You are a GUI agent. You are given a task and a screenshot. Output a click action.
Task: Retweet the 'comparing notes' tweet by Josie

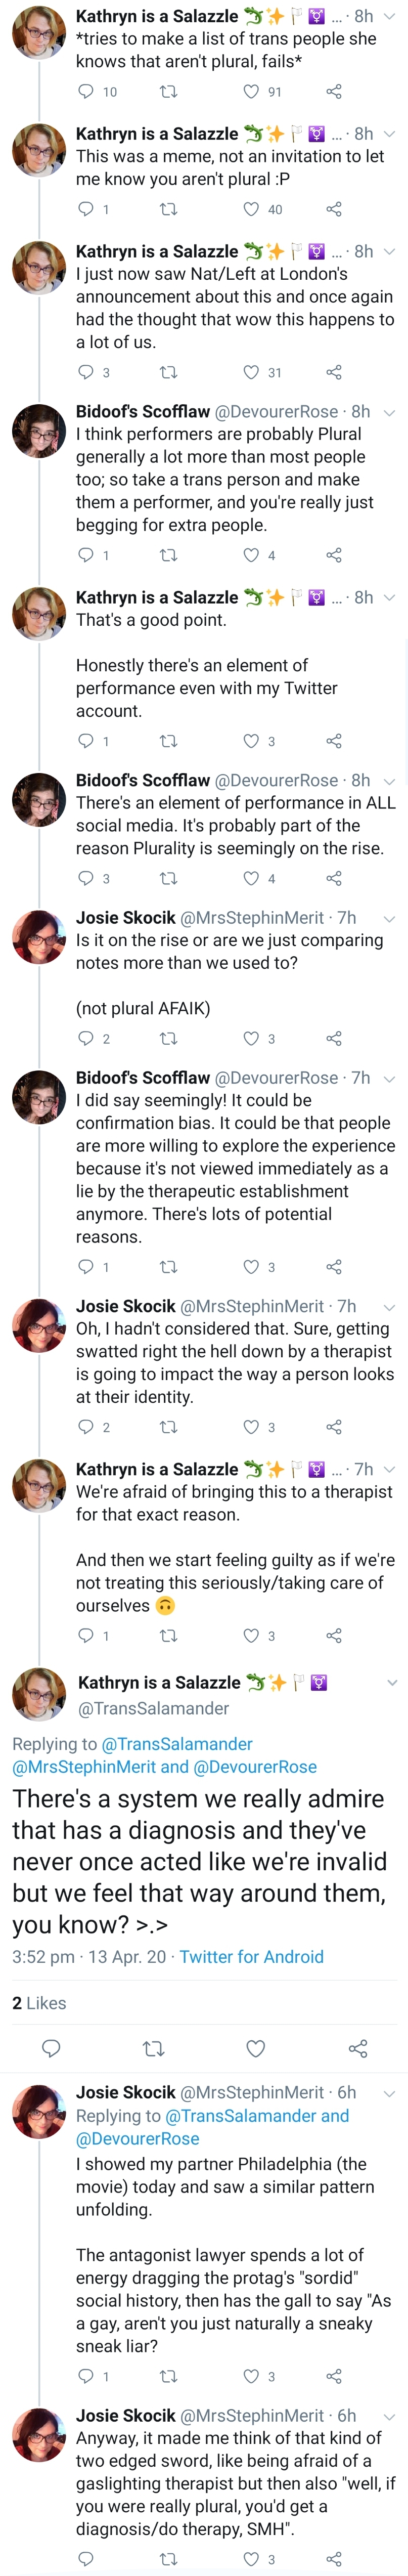click(x=169, y=1038)
